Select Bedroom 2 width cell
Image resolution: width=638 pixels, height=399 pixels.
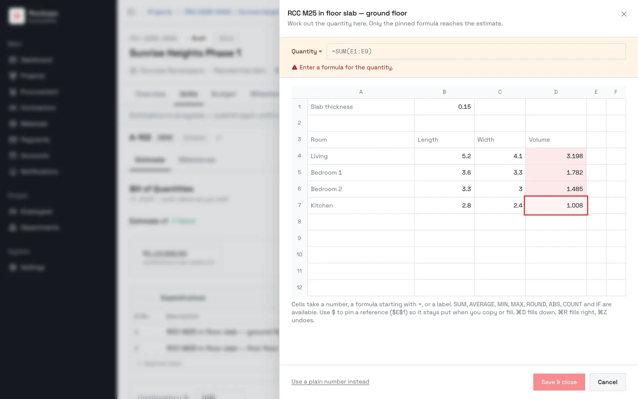coord(500,189)
